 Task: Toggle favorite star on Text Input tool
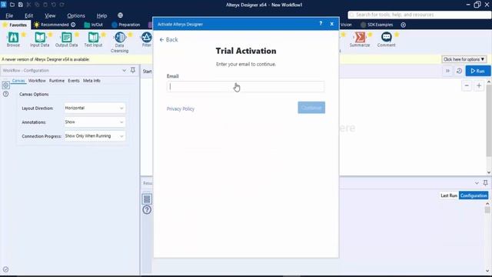pos(104,34)
